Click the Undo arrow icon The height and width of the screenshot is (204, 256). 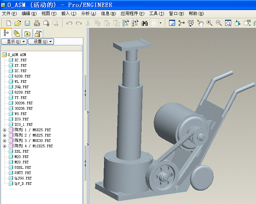point(69,23)
